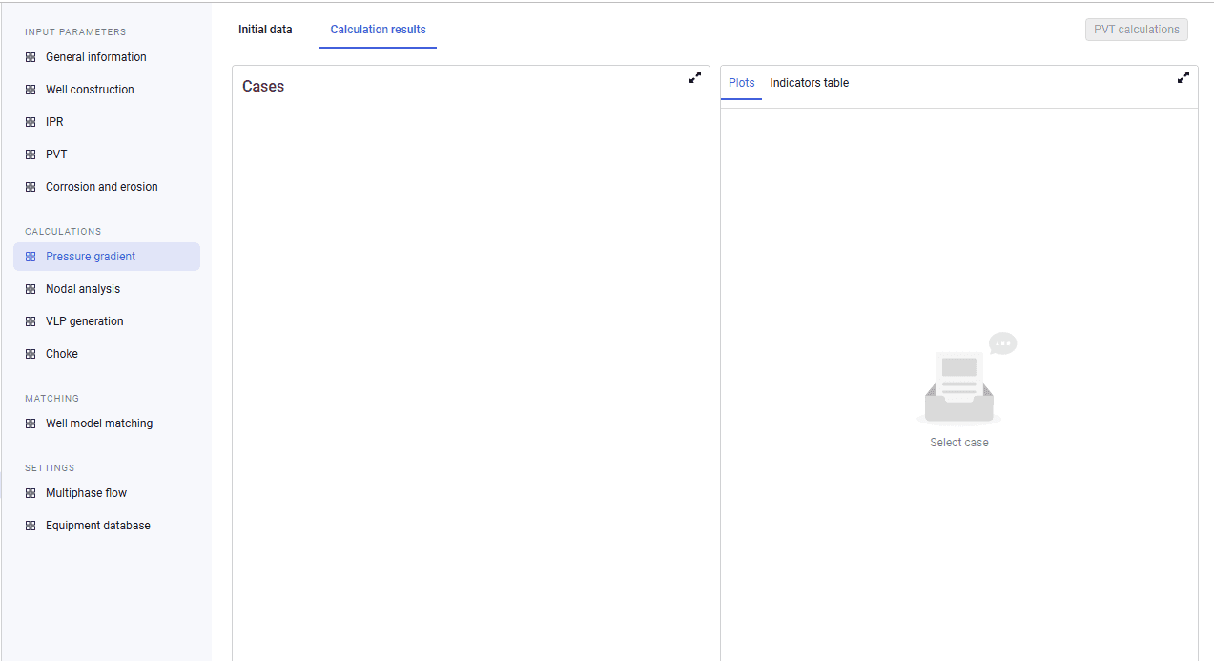Open the Equipment database settings
The width and height of the screenshot is (1214, 661).
pos(107,526)
